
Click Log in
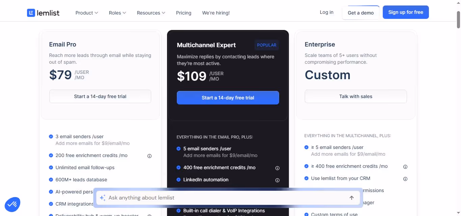(326, 12)
